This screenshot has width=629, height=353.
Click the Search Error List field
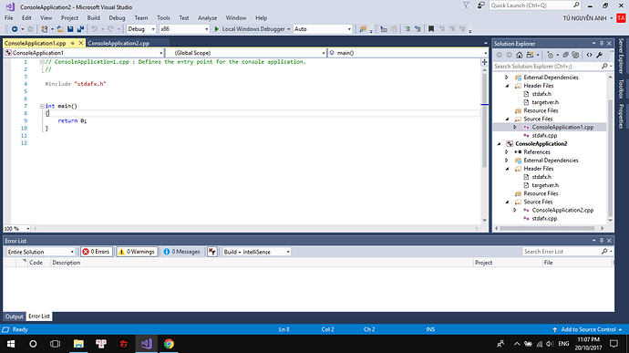(562, 252)
